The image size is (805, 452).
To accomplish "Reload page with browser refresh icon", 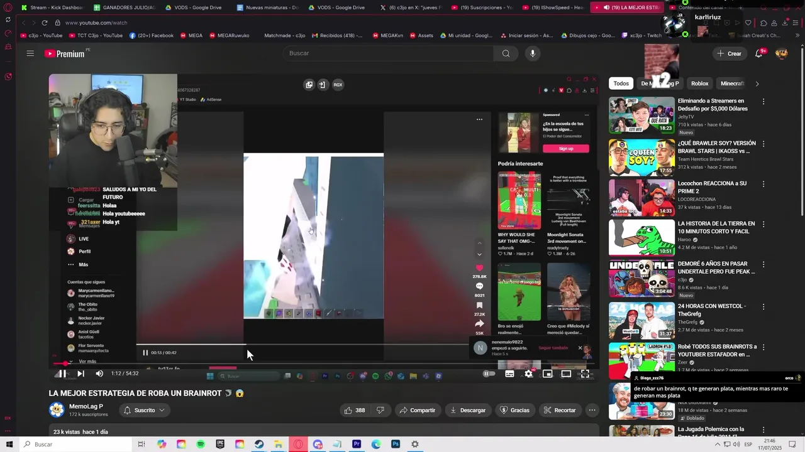I will 44,23.
